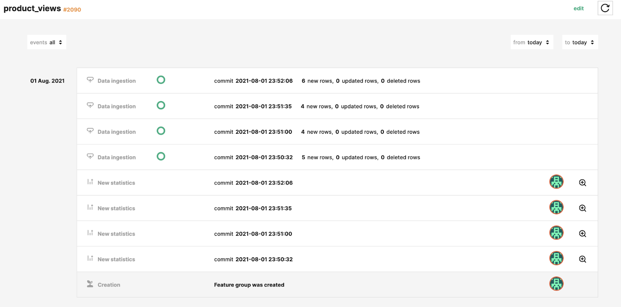Click statistics bar icon for 23:51:00 commit

(90, 233)
